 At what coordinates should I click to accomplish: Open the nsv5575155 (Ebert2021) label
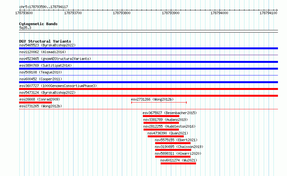pos(176,140)
